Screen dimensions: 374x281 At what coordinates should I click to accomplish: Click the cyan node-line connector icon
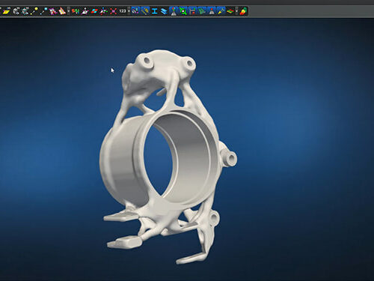[44, 11]
